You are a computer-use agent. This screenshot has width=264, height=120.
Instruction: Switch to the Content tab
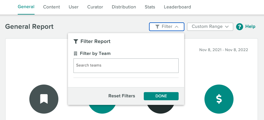[51, 7]
